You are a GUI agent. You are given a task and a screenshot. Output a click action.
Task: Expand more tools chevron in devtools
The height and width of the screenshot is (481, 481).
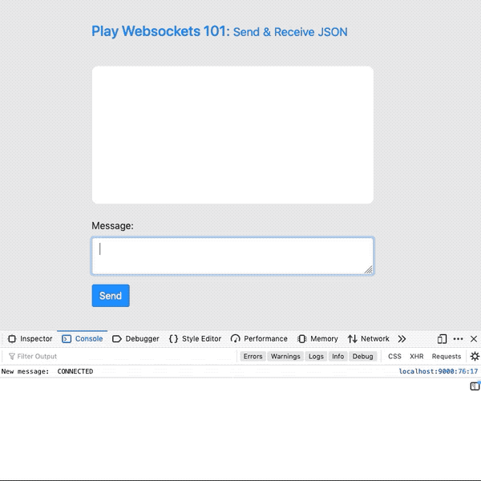pos(402,338)
